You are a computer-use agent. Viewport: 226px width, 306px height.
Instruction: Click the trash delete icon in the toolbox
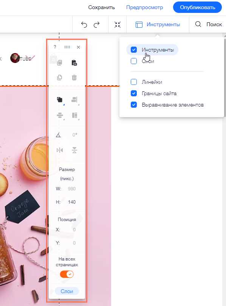coord(74,77)
